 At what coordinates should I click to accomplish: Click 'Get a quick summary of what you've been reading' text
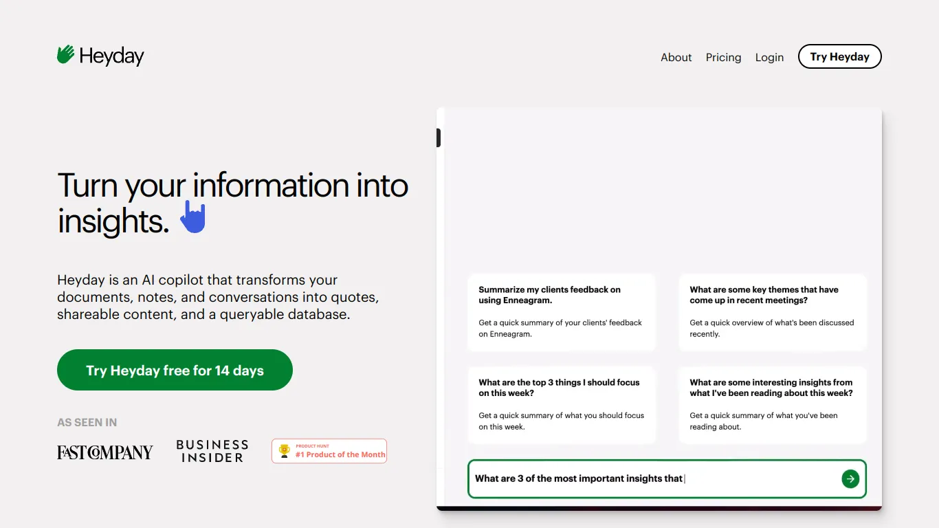pos(764,421)
